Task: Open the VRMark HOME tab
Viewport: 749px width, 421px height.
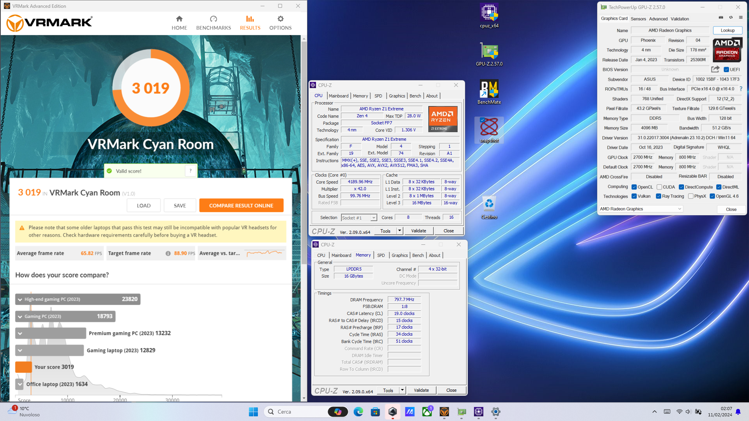Action: 179,23
